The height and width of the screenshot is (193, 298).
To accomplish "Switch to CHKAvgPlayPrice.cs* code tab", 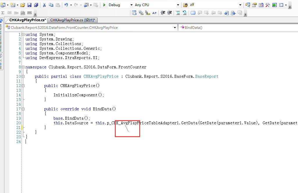I will pos(28,20).
